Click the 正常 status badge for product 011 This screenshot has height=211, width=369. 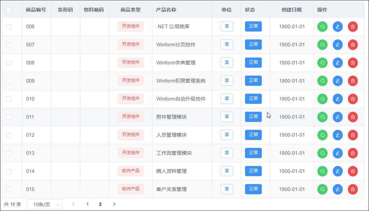pos(253,117)
